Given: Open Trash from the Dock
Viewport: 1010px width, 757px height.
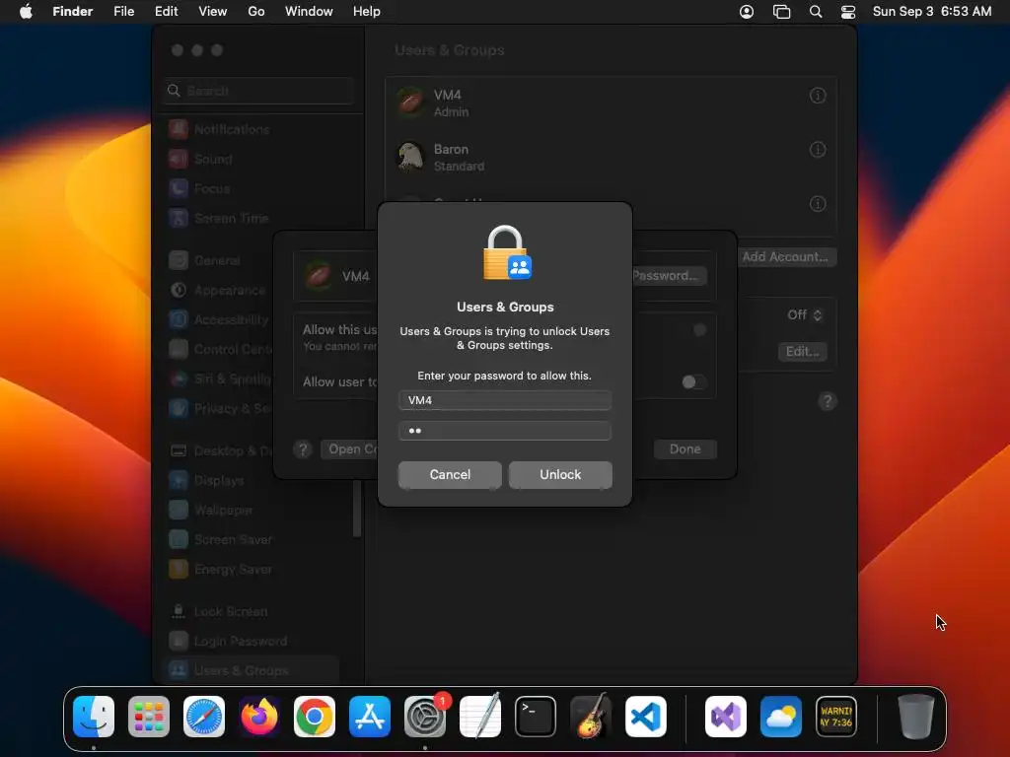Looking at the screenshot, I should tap(916, 717).
